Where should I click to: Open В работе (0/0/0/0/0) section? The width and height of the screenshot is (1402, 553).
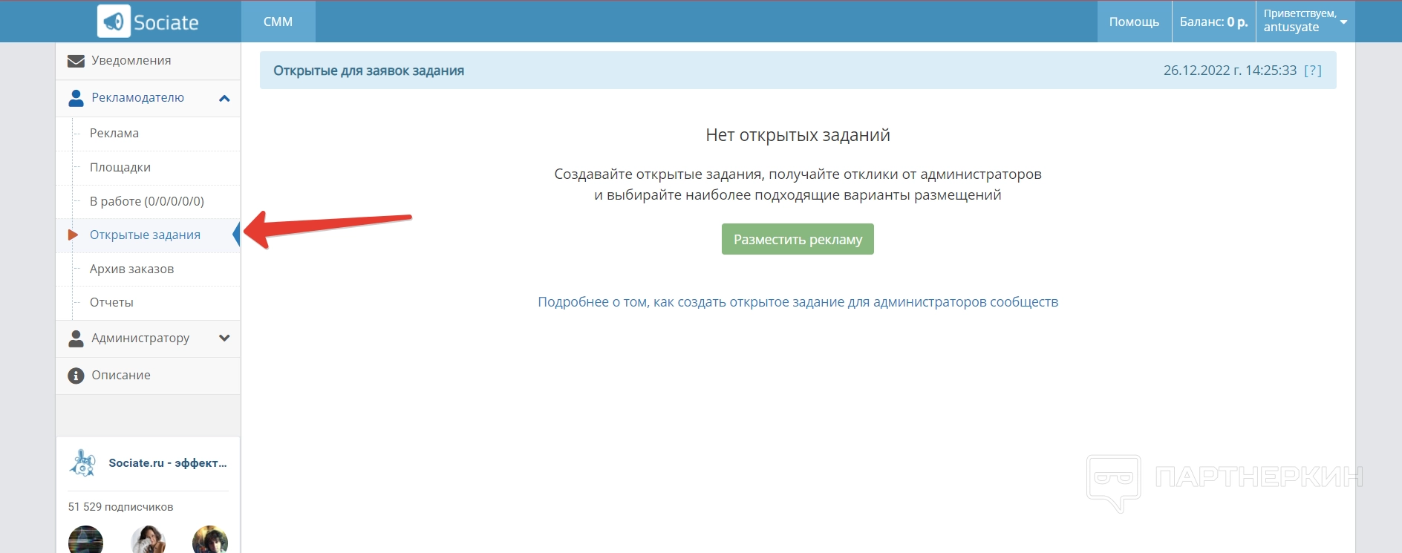[x=148, y=201]
